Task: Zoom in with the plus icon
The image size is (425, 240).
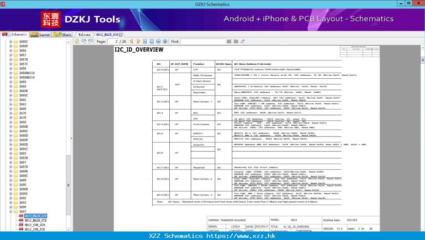Action: coord(165,42)
